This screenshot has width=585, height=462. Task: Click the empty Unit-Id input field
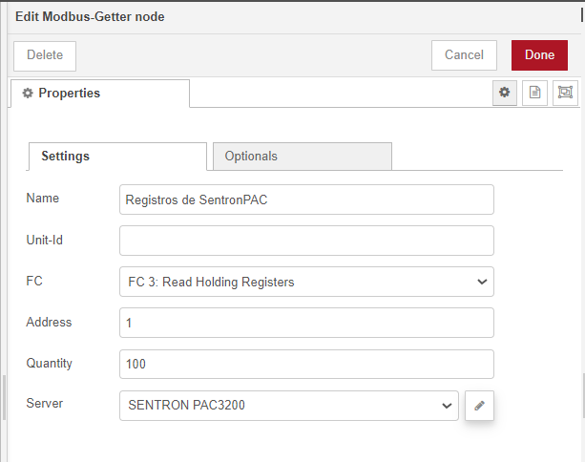[x=306, y=241]
